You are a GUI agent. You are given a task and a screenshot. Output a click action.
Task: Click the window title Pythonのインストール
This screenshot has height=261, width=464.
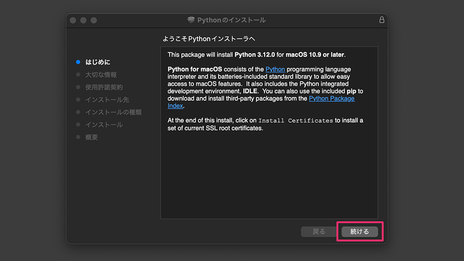tap(232, 20)
